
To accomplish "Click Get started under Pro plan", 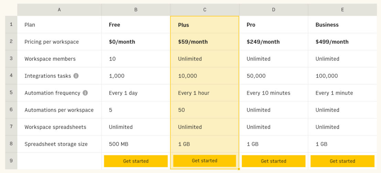I will [x=274, y=161].
